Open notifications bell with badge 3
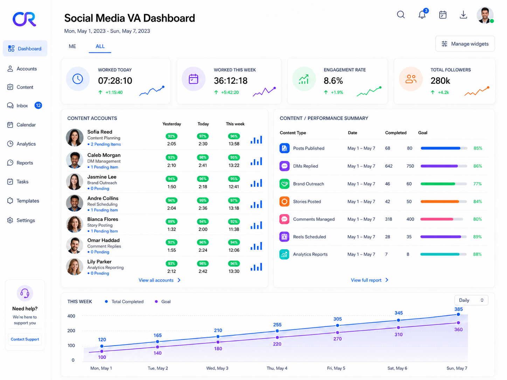 click(422, 14)
